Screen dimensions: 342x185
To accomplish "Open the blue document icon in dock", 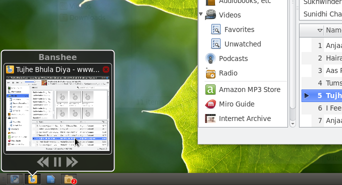I will (x=50, y=179).
